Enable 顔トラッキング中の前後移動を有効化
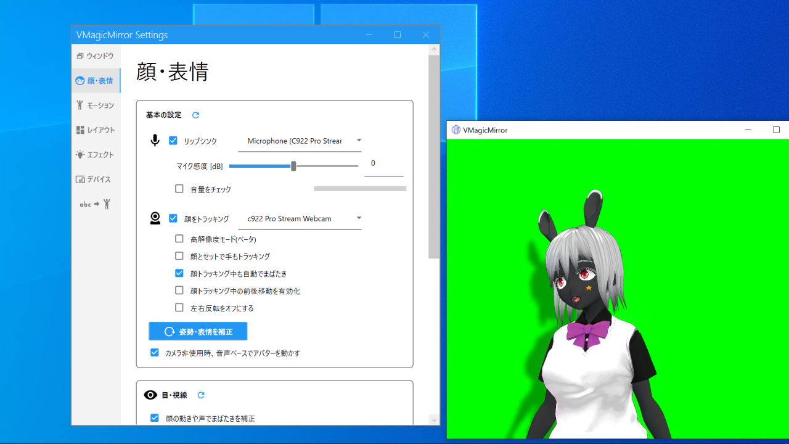Viewport: 789px width, 444px height. pyautogui.click(x=179, y=290)
